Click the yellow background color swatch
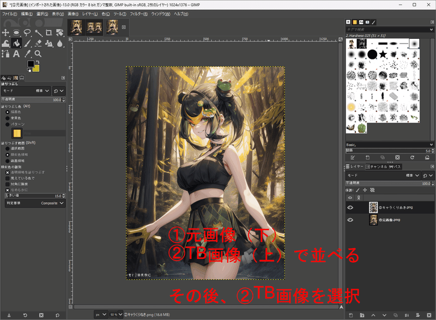 37,69
